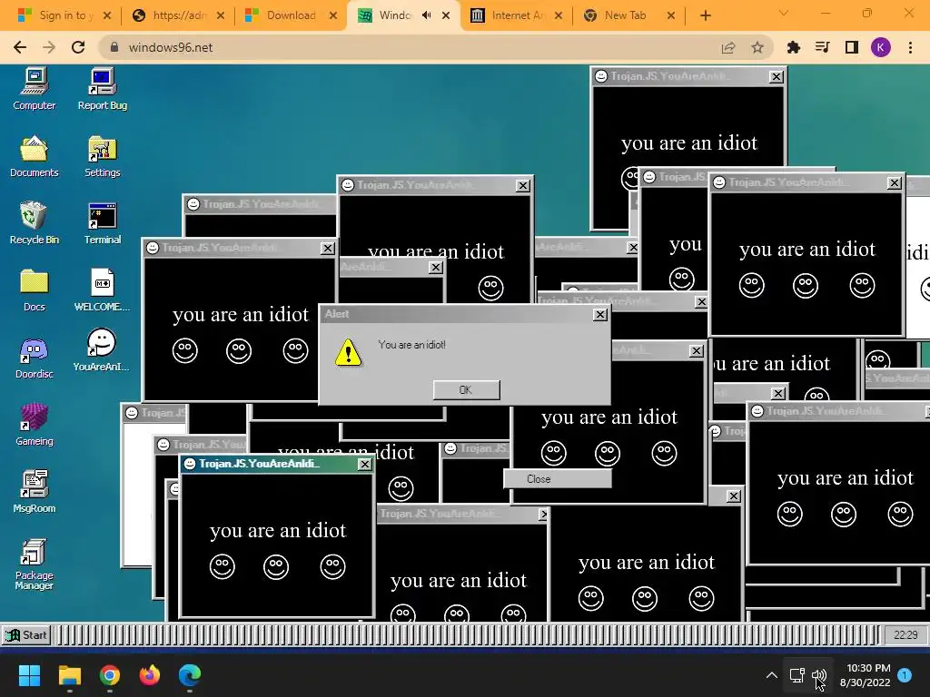
Task: Close the Alert dialog with its X button
Action: pyautogui.click(x=600, y=315)
